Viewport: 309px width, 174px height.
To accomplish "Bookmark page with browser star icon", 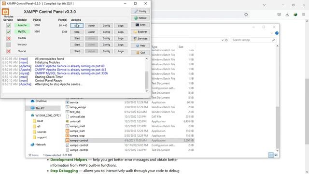I will tap(246, 14).
